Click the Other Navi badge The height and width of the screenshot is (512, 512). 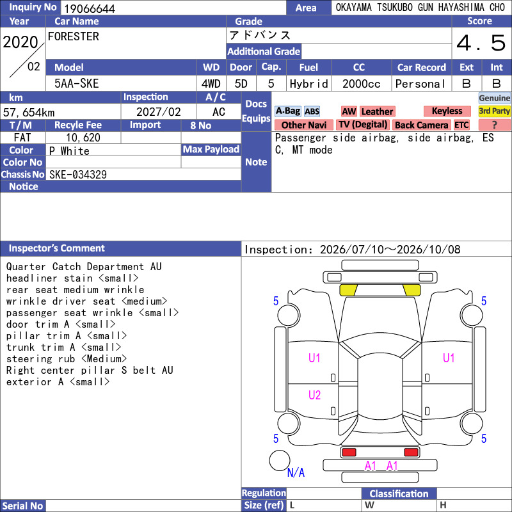[x=303, y=125]
